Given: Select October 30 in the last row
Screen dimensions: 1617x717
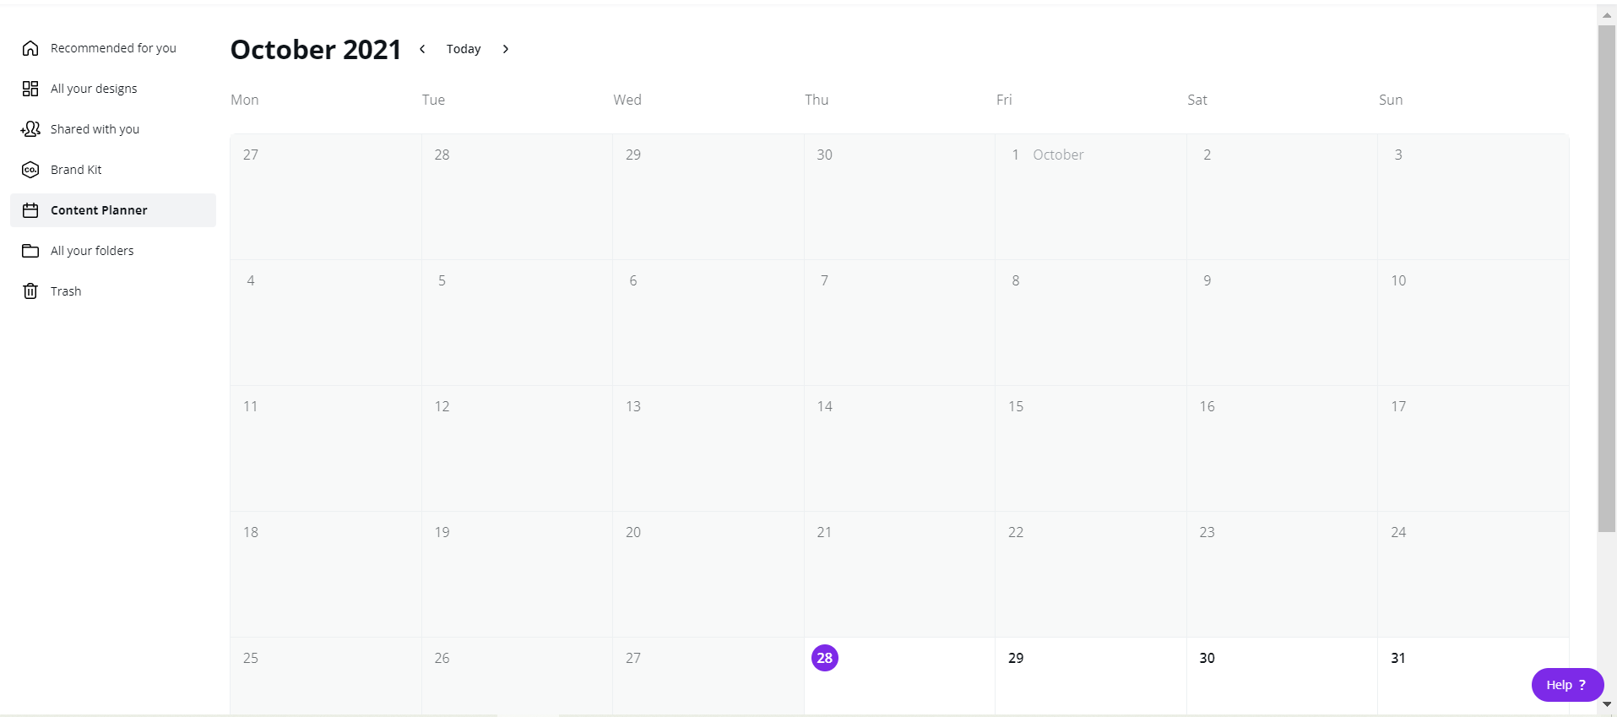Looking at the screenshot, I should tap(1282, 676).
